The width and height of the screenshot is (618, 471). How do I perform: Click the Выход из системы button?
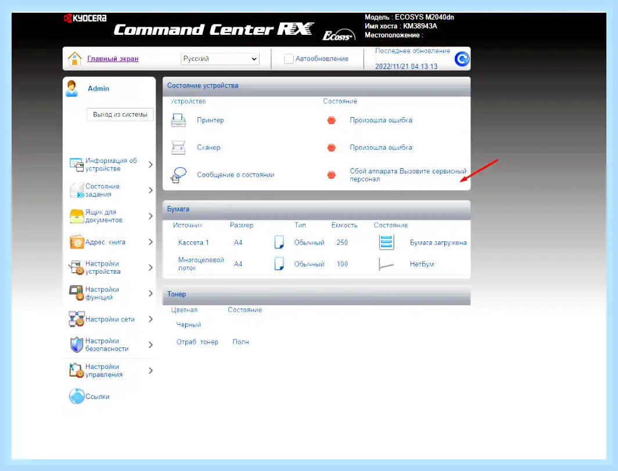click(x=120, y=114)
